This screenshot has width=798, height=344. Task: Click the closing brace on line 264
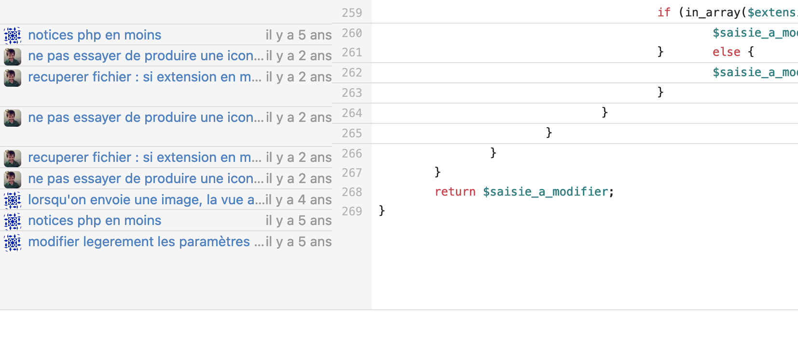(x=605, y=112)
